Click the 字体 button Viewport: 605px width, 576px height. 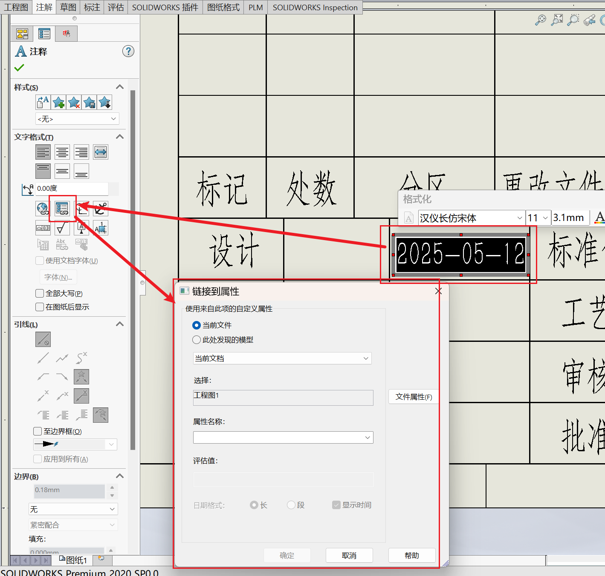coord(58,277)
